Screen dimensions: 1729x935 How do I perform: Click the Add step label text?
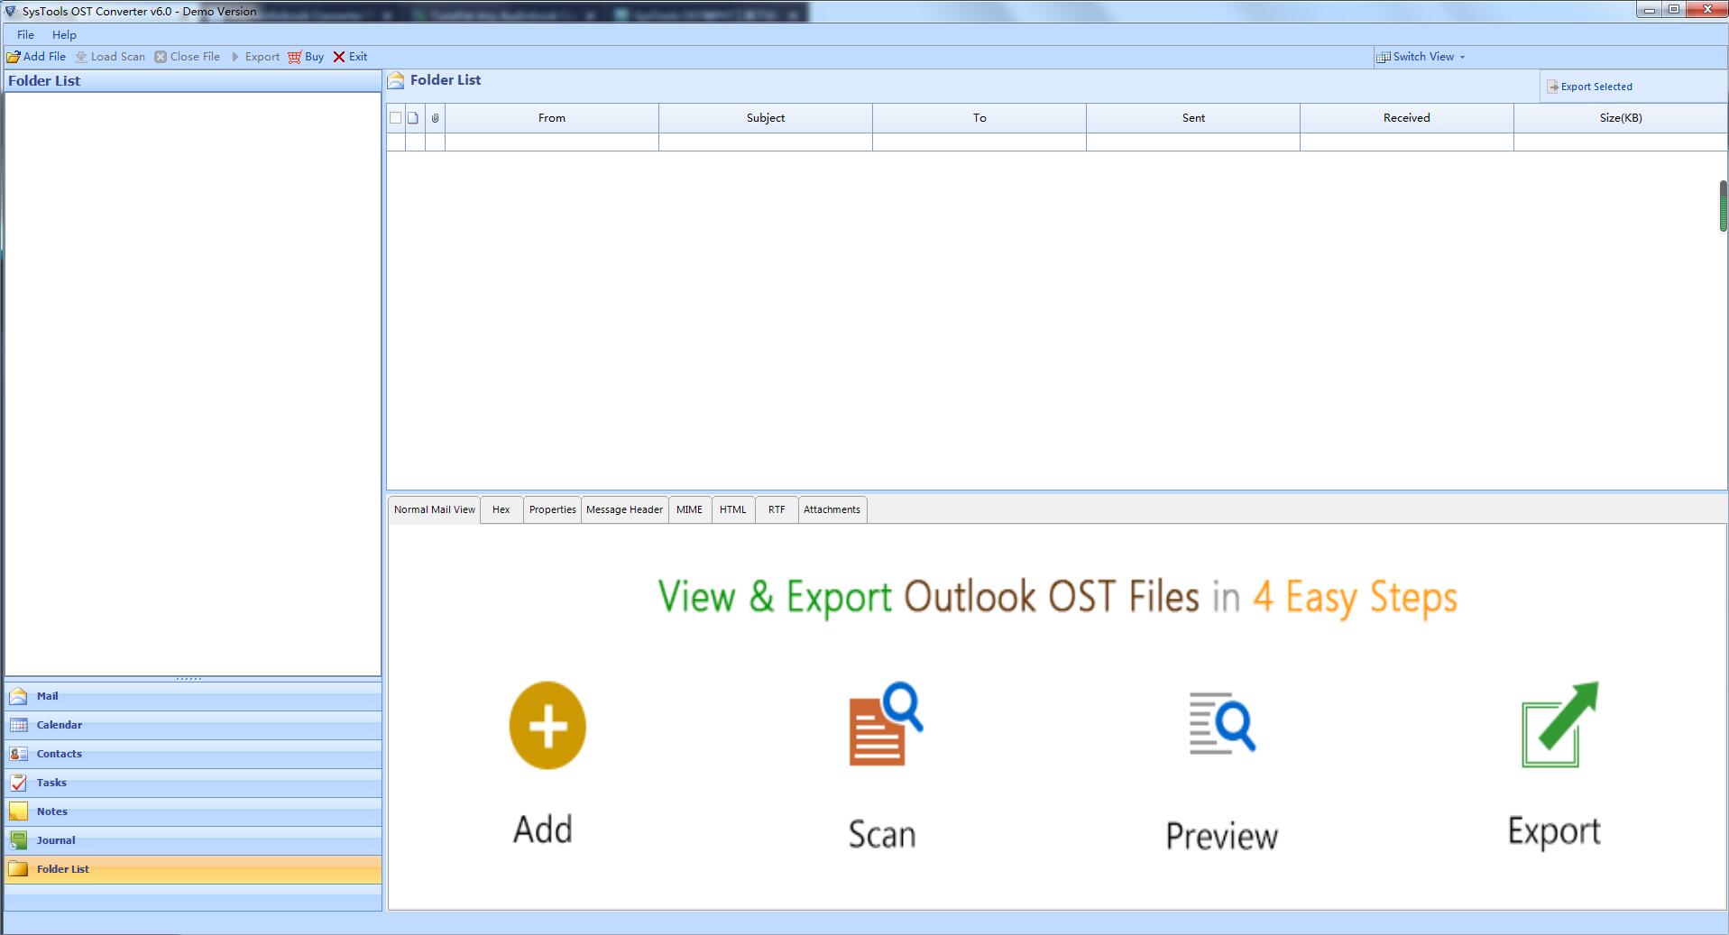[x=543, y=830]
